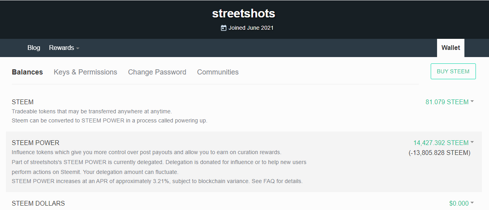Click the STEEM DOLLARS section title
The width and height of the screenshot is (489, 210).
pyautogui.click(x=38, y=203)
